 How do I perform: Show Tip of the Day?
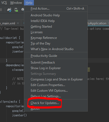56,43
